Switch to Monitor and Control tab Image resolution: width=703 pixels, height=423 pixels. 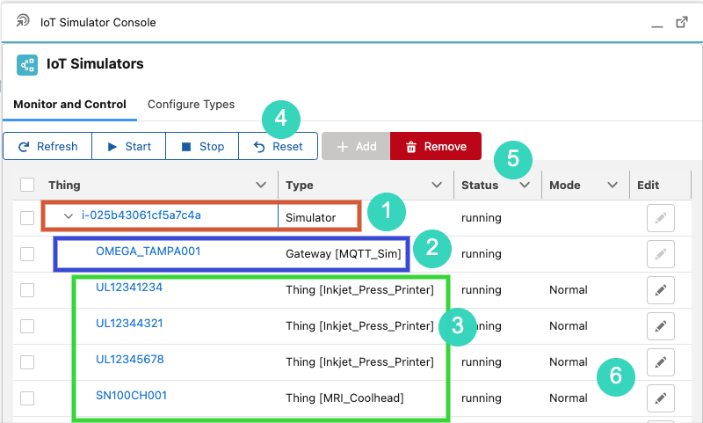(69, 105)
